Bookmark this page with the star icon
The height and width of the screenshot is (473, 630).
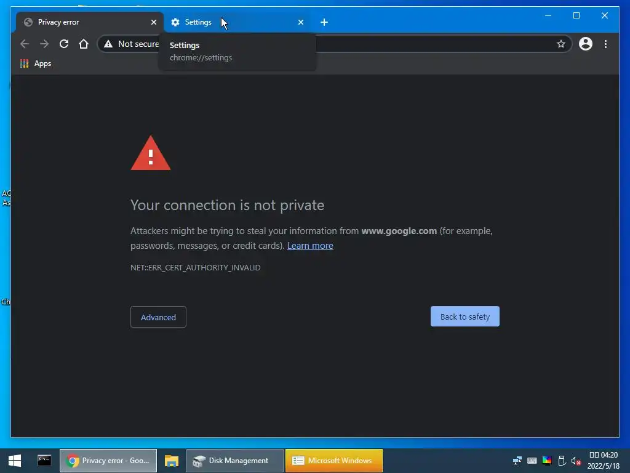(x=561, y=44)
